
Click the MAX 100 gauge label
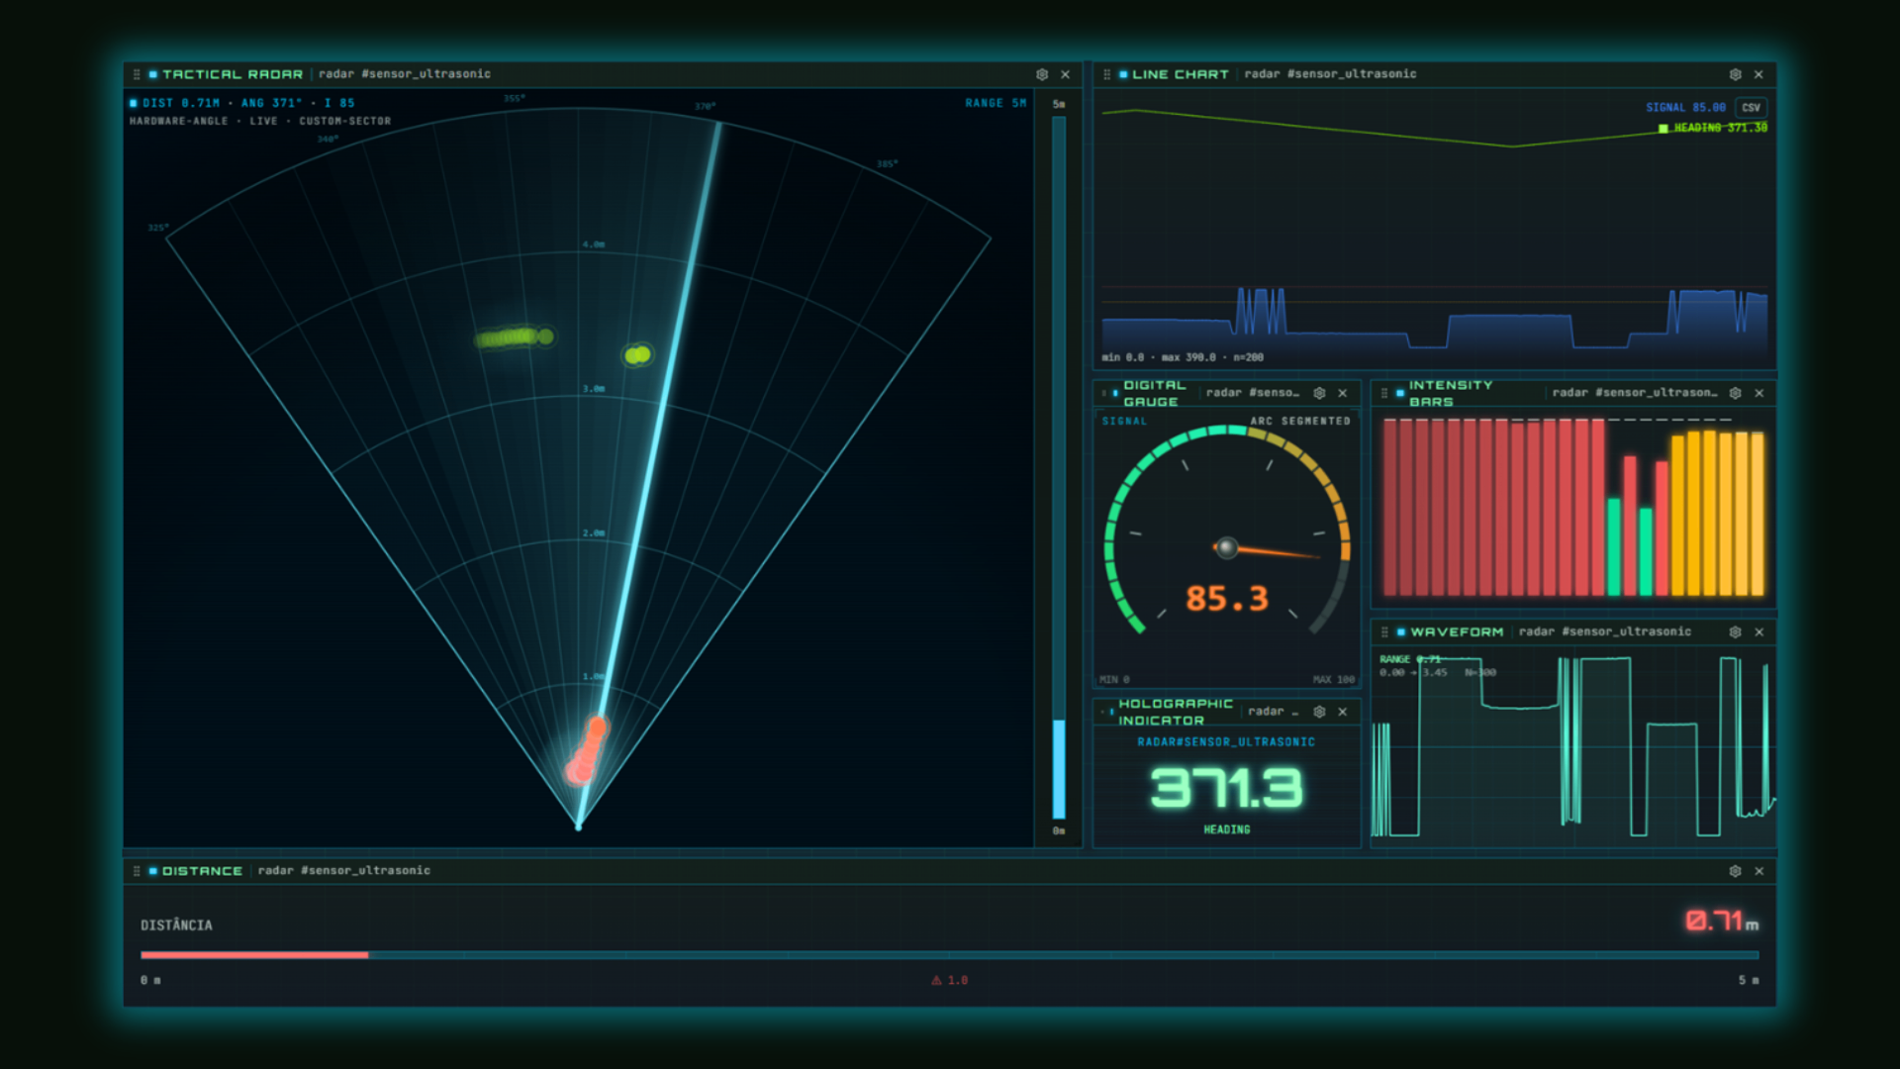pos(1333,679)
